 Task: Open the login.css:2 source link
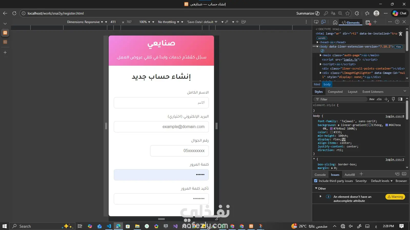coord(395,159)
